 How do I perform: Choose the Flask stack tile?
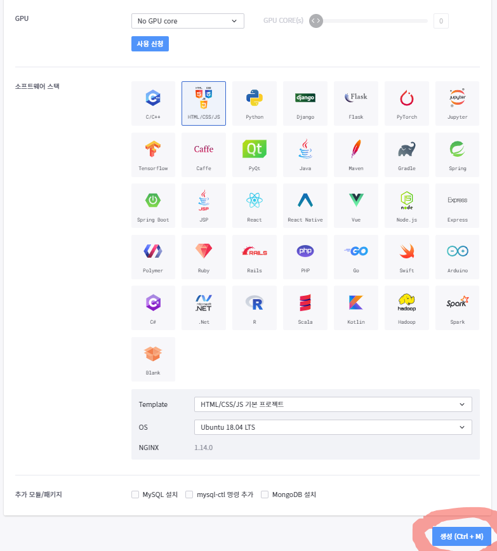(356, 103)
